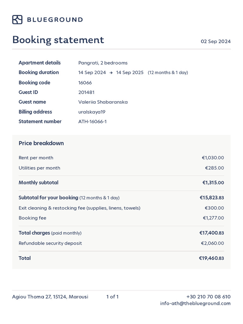Click the Agiou Thoma 27 footer address
The image size is (243, 324).
[50, 297]
